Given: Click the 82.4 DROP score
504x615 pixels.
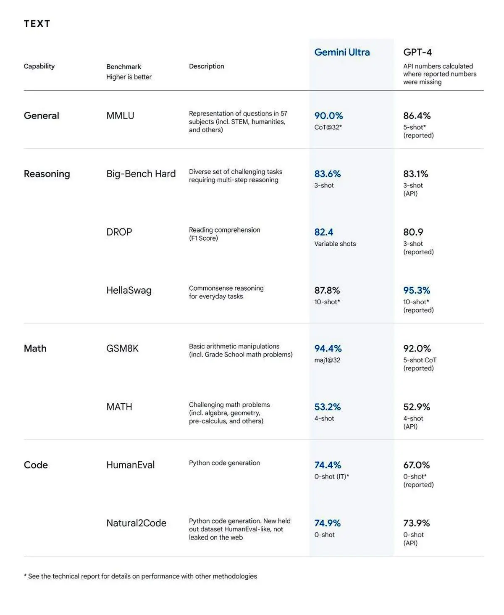Looking at the screenshot, I should (x=323, y=232).
